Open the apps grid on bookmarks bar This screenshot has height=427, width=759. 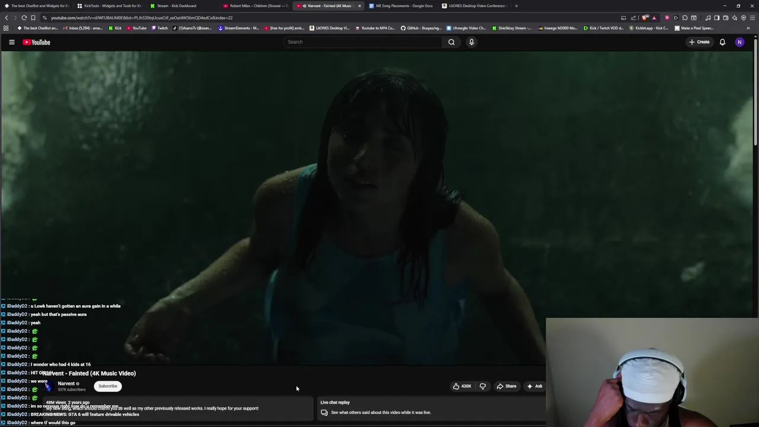tap(6, 28)
